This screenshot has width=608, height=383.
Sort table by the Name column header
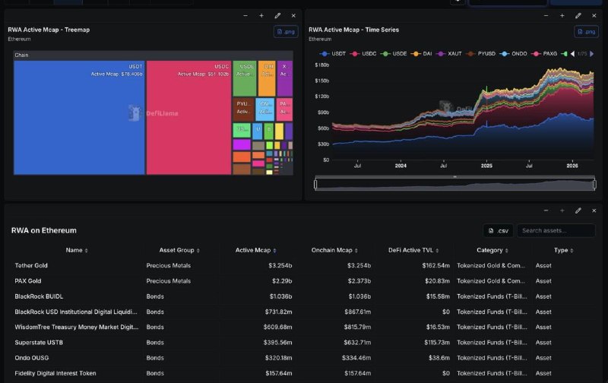click(77, 250)
